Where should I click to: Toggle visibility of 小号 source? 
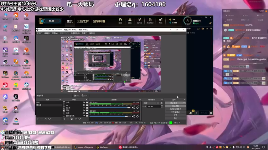tap(84, 102)
